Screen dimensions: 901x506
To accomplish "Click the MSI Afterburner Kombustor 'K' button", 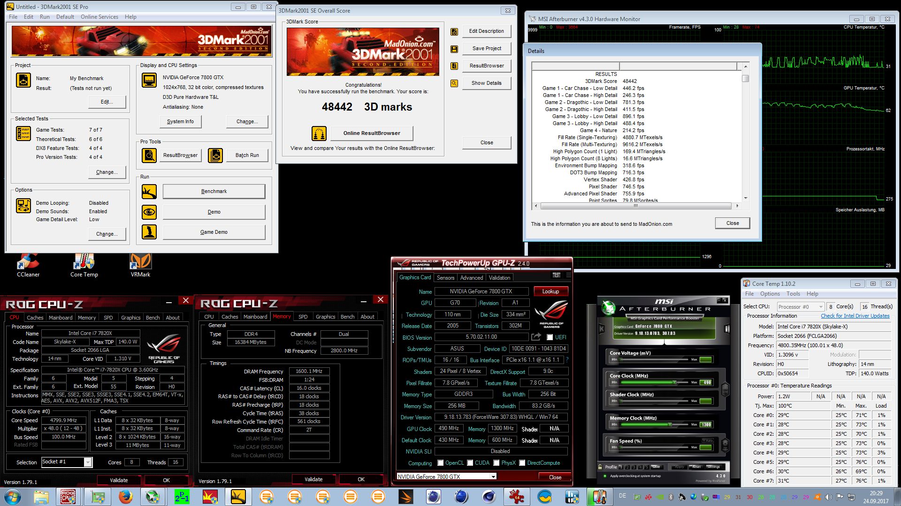I will [602, 329].
